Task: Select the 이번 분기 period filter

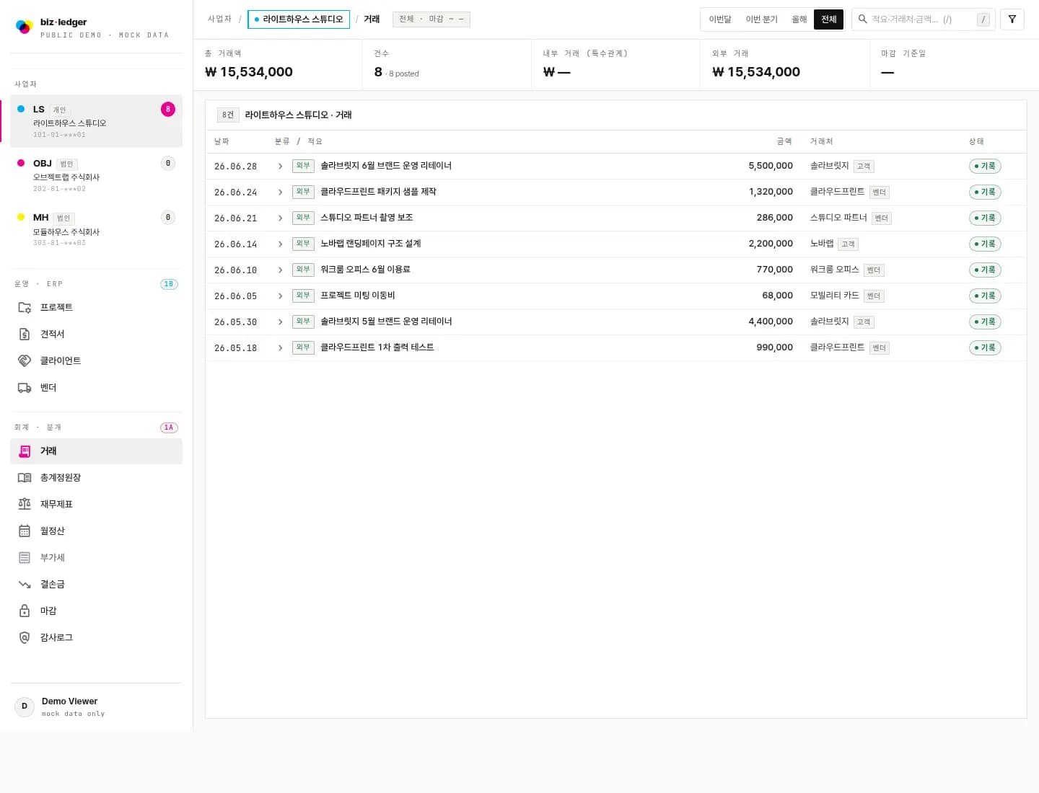Action: click(761, 19)
